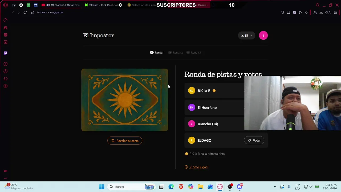Open the clock showing 1:11 a. m.
341x192 pixels.
click(x=330, y=187)
